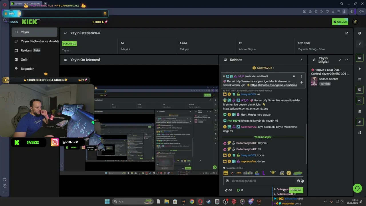Click the Gönder send button
366x206 pixels.
[296, 190]
